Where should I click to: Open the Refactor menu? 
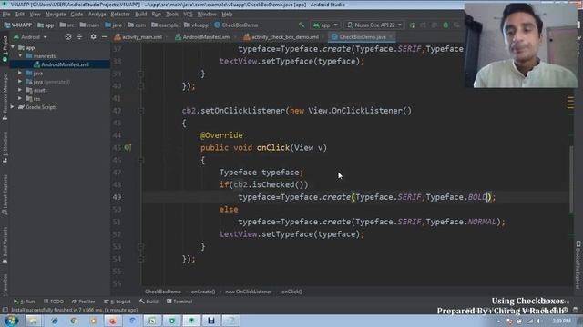(120, 15)
